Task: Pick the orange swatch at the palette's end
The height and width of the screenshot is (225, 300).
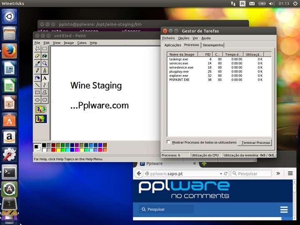Action: point(105,150)
